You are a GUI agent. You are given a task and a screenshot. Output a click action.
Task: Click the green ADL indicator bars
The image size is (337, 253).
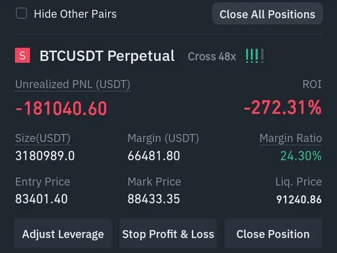255,56
